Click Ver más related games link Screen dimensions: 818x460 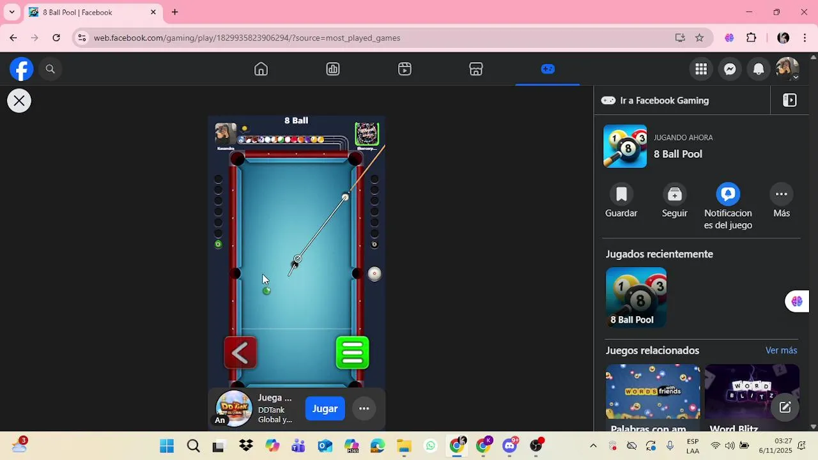[781, 350]
